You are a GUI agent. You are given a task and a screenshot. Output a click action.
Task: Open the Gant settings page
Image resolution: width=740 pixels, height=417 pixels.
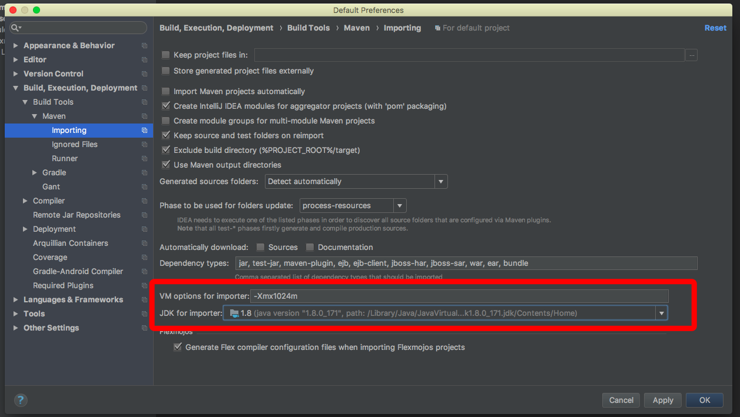pyautogui.click(x=51, y=187)
